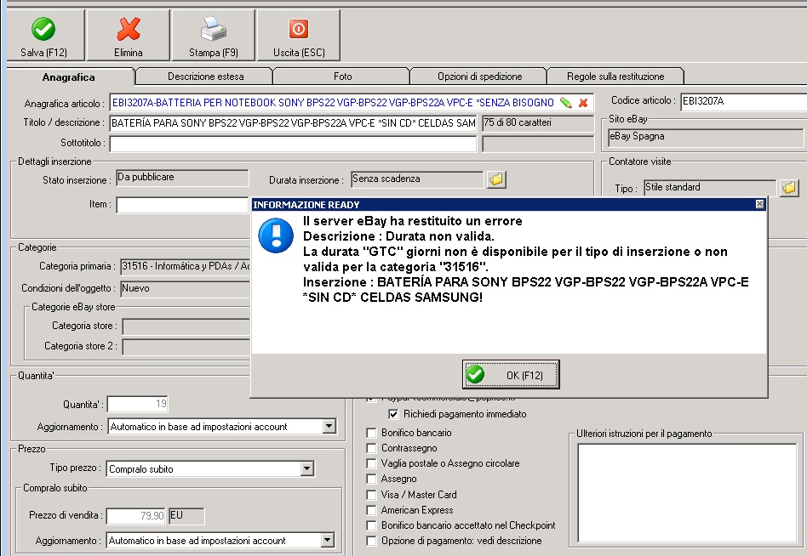This screenshot has height=556, width=807.
Task: Check Bonifico bancario accettato nel Checkpoint
Action: (371, 525)
